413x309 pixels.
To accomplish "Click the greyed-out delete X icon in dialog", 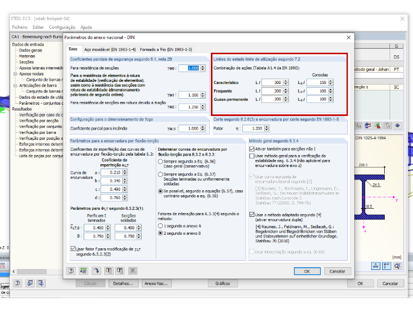I will (x=133, y=271).
